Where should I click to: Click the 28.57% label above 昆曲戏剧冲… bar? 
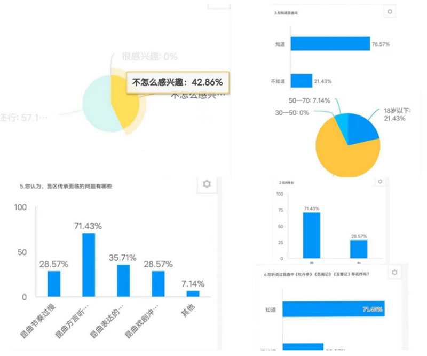tap(158, 264)
